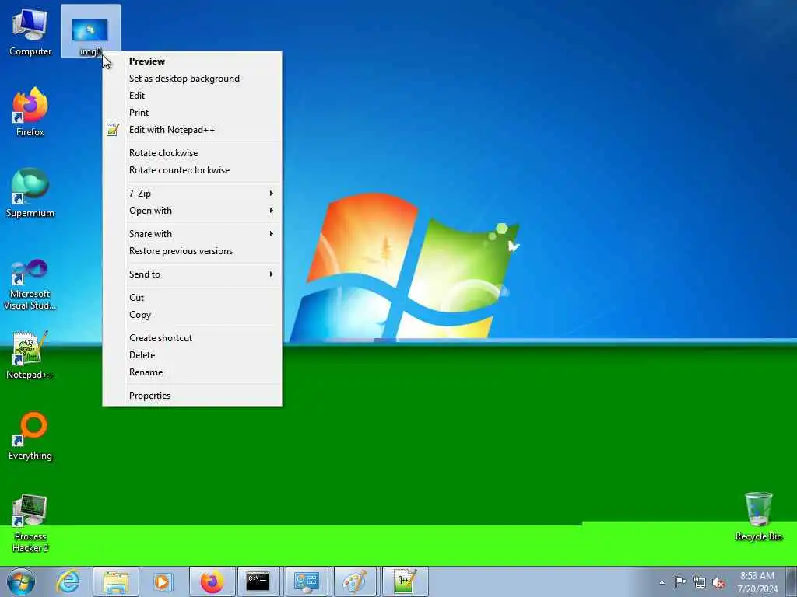Viewport: 797px width, 597px height.
Task: Select Rotate counterclockwise
Action: (192, 170)
